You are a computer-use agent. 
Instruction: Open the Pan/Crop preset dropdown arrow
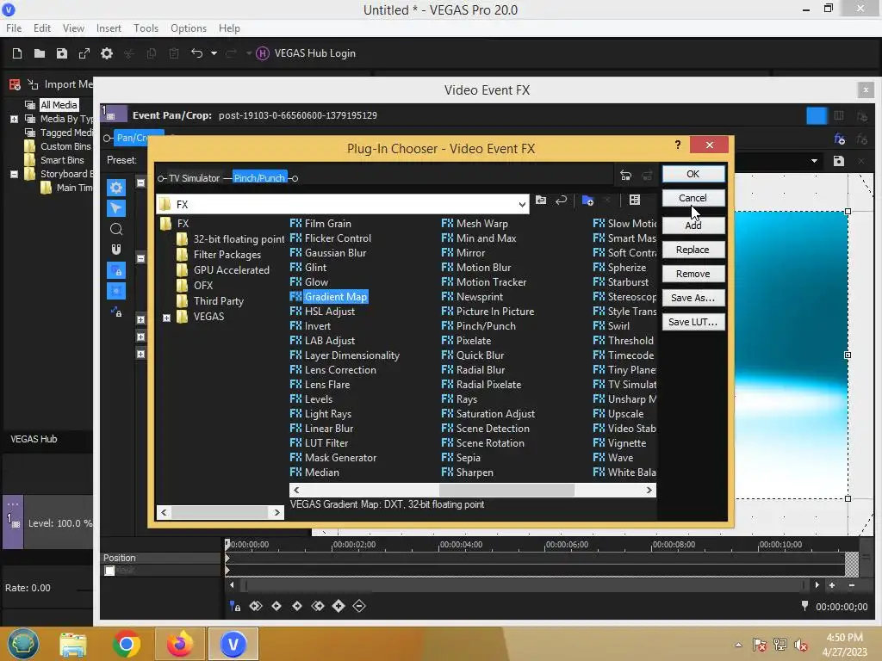pyautogui.click(x=814, y=161)
